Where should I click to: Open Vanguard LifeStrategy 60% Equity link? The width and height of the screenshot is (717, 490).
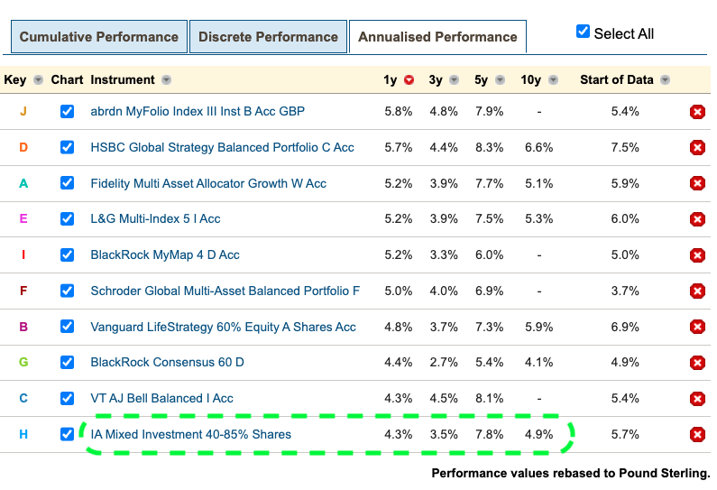pyautogui.click(x=223, y=327)
